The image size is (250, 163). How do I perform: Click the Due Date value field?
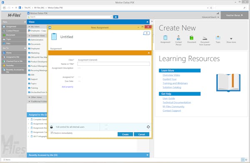(x=79, y=81)
